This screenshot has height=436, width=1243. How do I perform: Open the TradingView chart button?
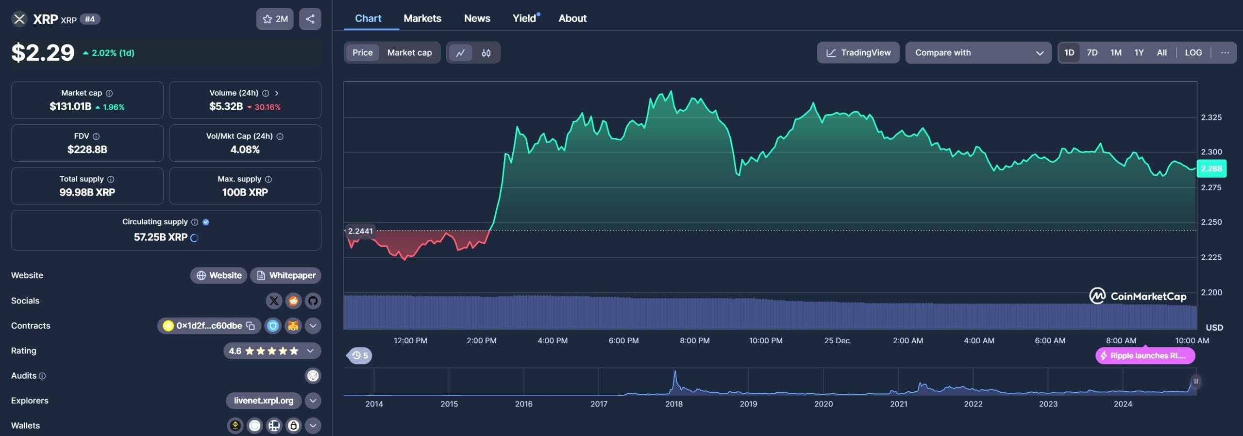coord(858,53)
